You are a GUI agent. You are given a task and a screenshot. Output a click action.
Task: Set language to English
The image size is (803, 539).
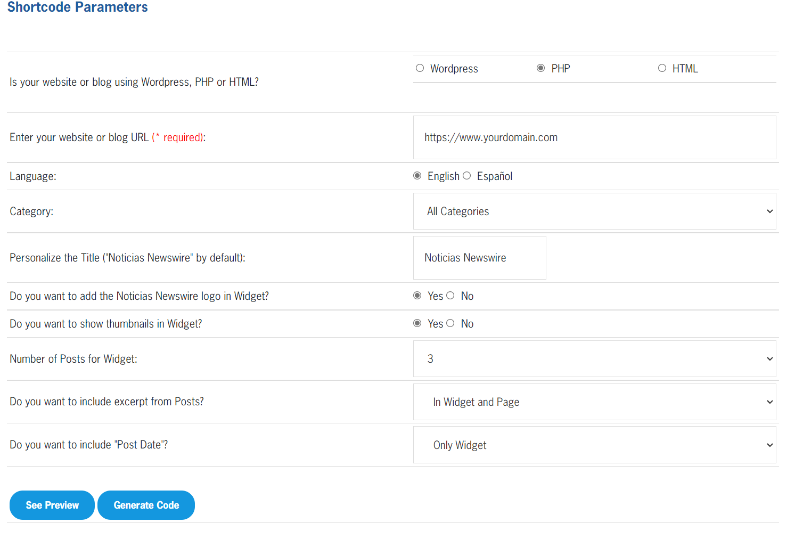click(417, 176)
